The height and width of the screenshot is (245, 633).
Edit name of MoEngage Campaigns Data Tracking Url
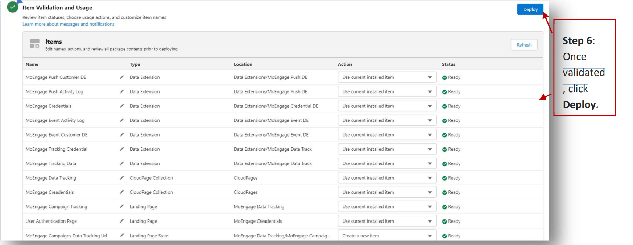pos(122,235)
